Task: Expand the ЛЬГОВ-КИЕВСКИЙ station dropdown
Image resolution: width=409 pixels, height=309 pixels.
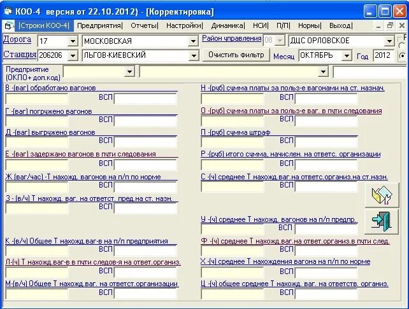Action: coord(194,55)
